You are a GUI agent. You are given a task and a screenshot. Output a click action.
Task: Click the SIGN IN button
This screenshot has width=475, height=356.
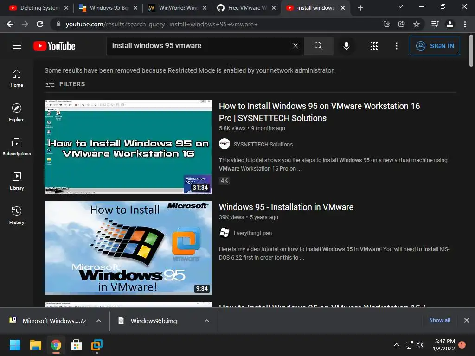click(x=435, y=46)
